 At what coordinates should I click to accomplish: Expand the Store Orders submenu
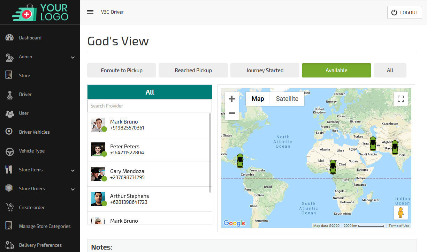[x=73, y=189]
